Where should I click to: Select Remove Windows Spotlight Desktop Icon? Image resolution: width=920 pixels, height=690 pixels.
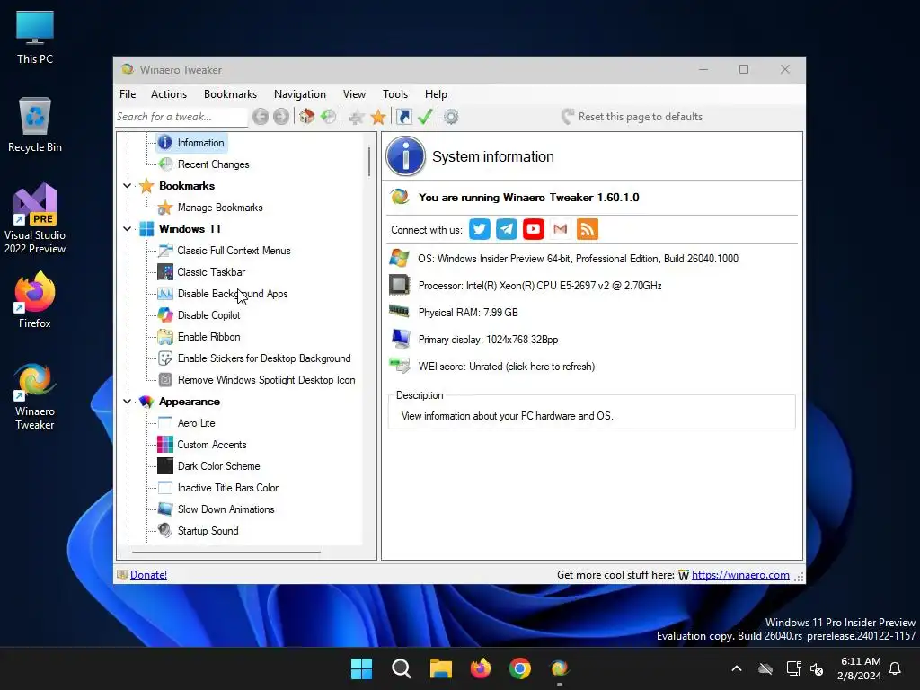266,380
